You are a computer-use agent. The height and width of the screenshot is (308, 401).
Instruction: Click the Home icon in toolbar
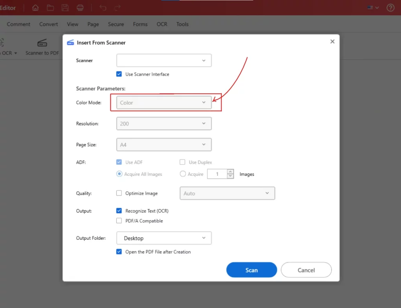coord(35,8)
